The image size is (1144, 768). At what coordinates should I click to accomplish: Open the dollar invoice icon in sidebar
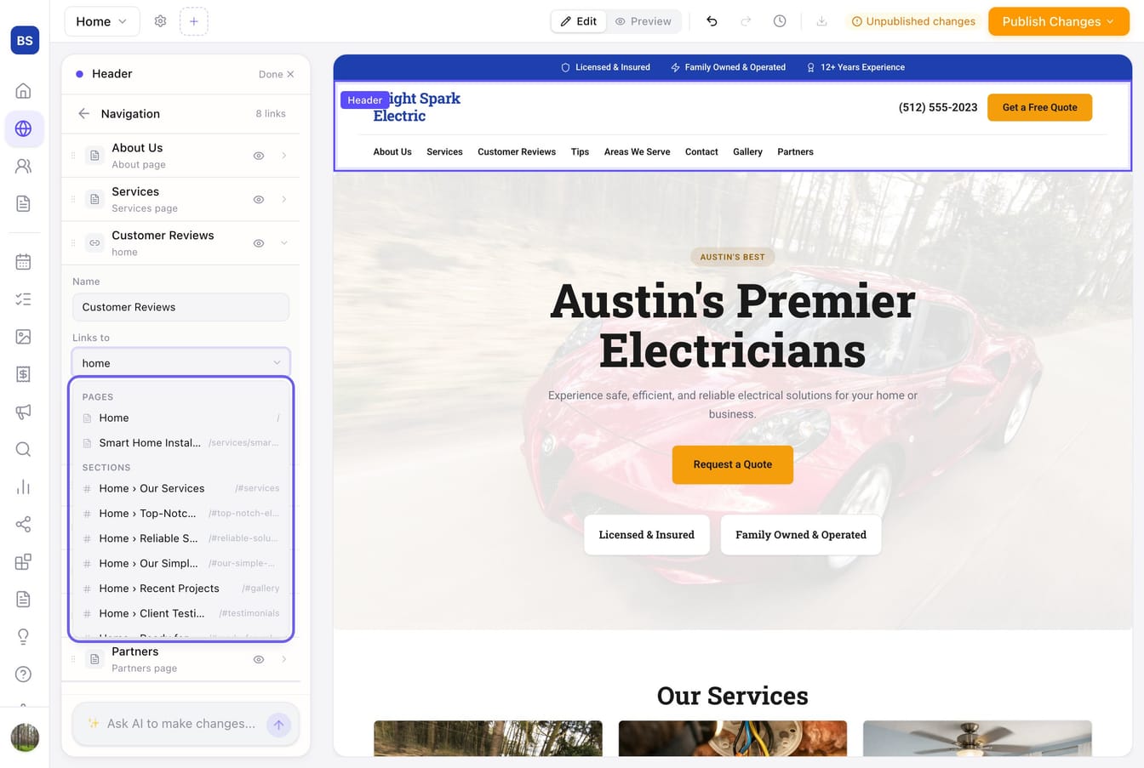coord(24,374)
